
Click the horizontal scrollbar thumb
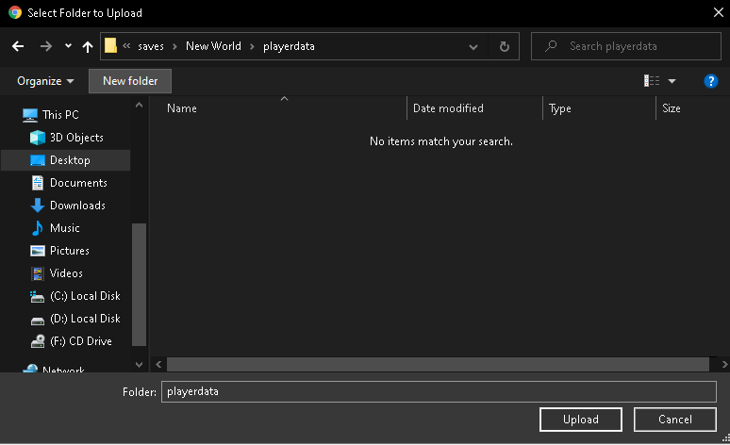(x=438, y=365)
